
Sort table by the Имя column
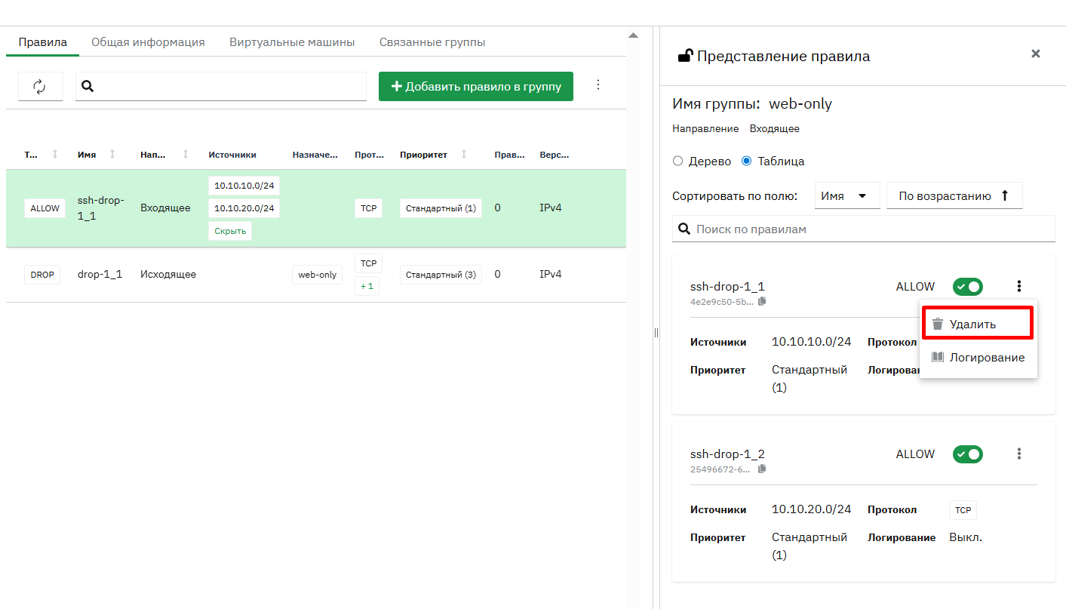tap(112, 154)
